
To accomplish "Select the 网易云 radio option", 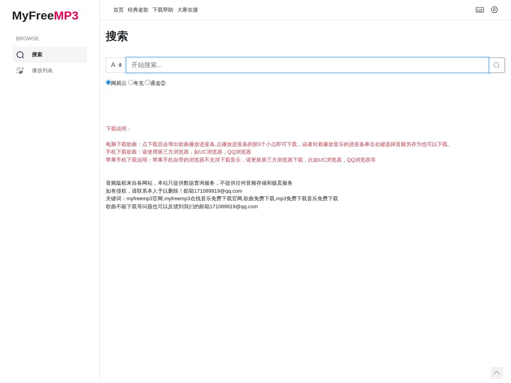I will click(x=108, y=83).
